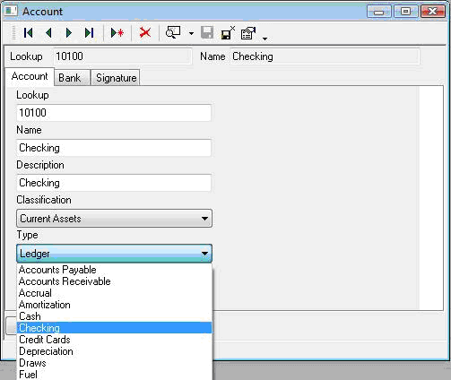Switch to the Signature tab

coord(116,78)
